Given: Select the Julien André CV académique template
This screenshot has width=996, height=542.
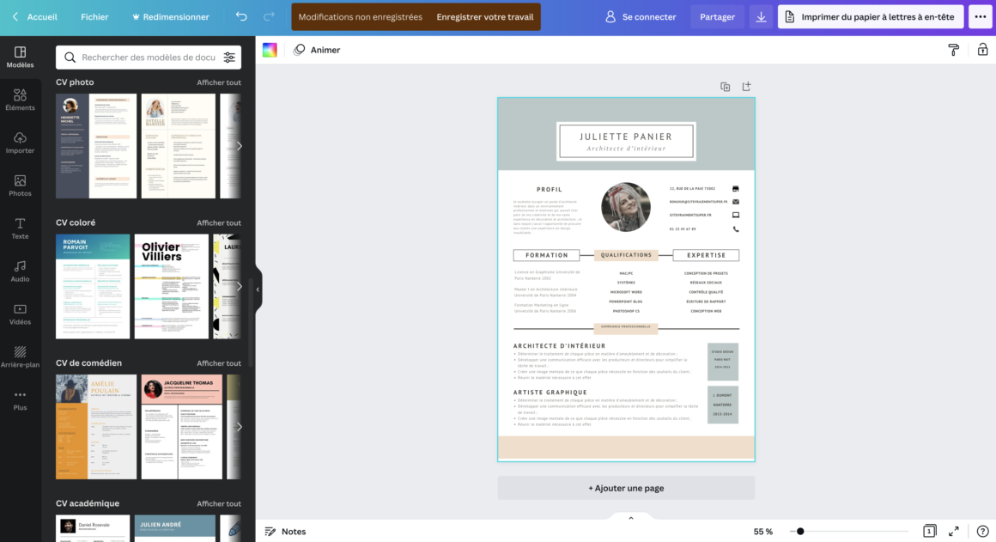Looking at the screenshot, I should [174, 528].
